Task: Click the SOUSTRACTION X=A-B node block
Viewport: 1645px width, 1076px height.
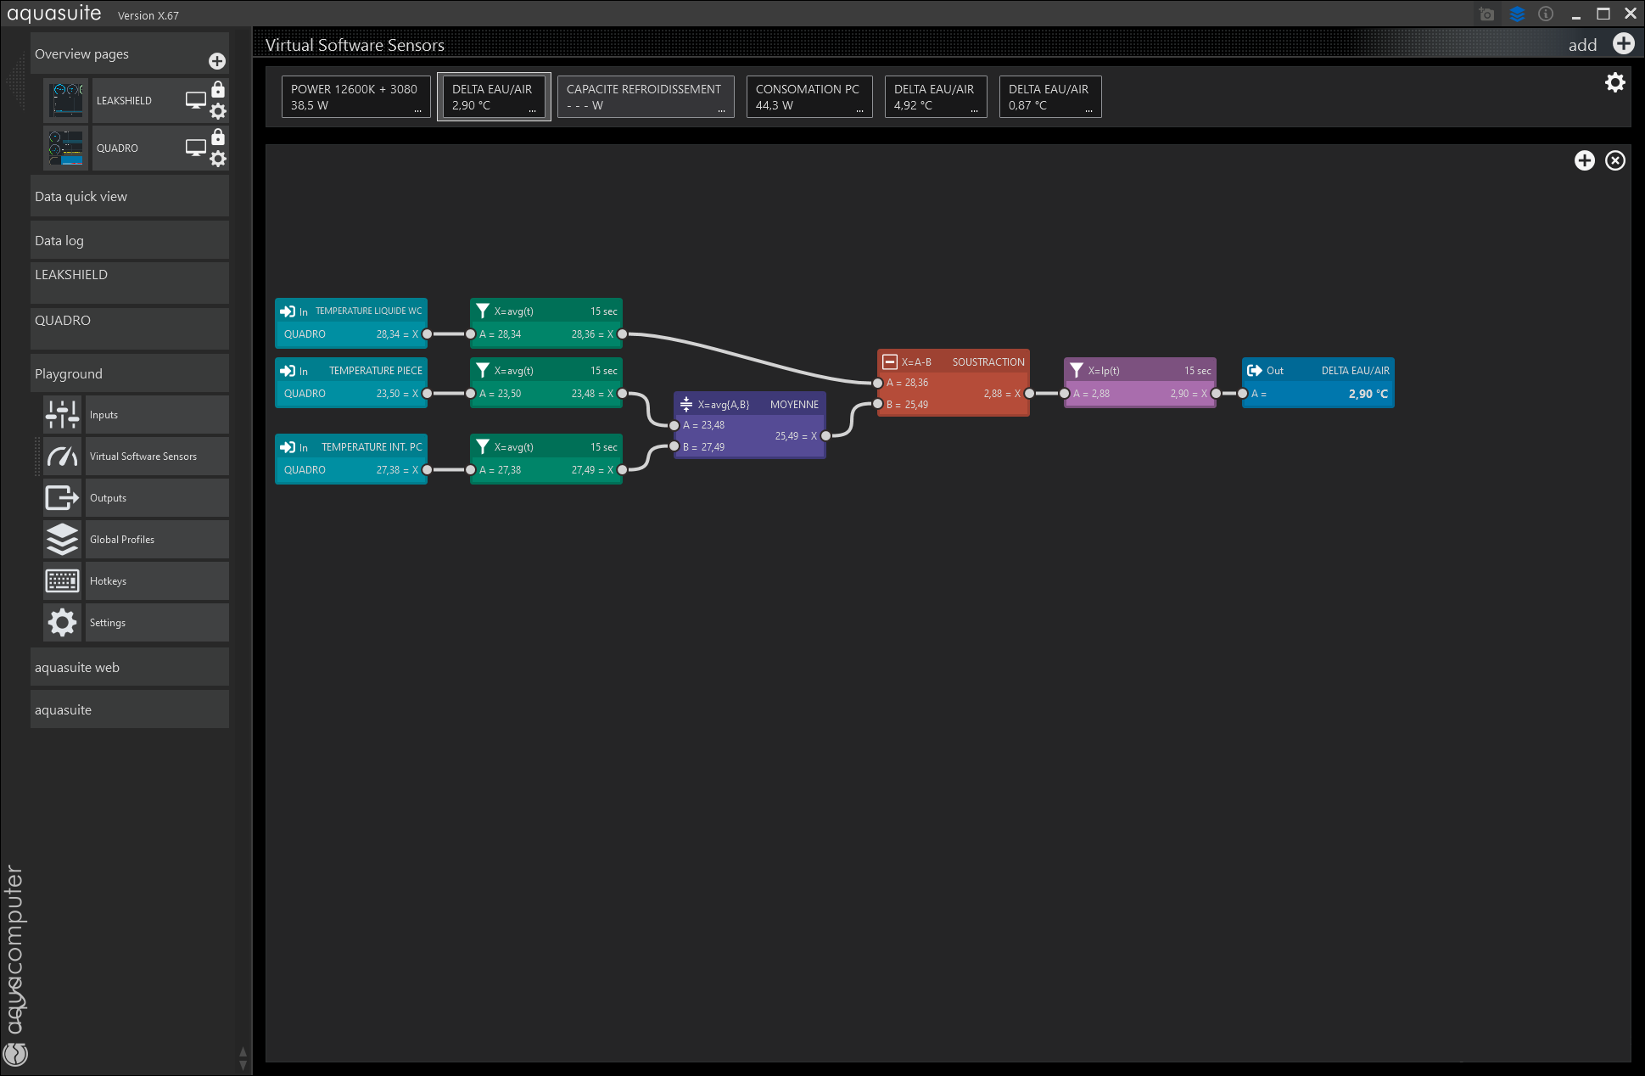Action: click(953, 362)
